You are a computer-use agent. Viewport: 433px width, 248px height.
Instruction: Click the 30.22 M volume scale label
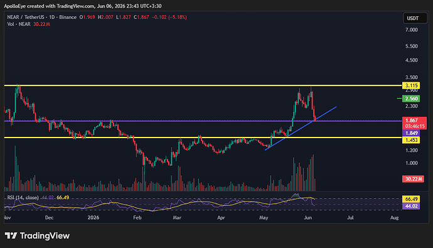pos(413,179)
